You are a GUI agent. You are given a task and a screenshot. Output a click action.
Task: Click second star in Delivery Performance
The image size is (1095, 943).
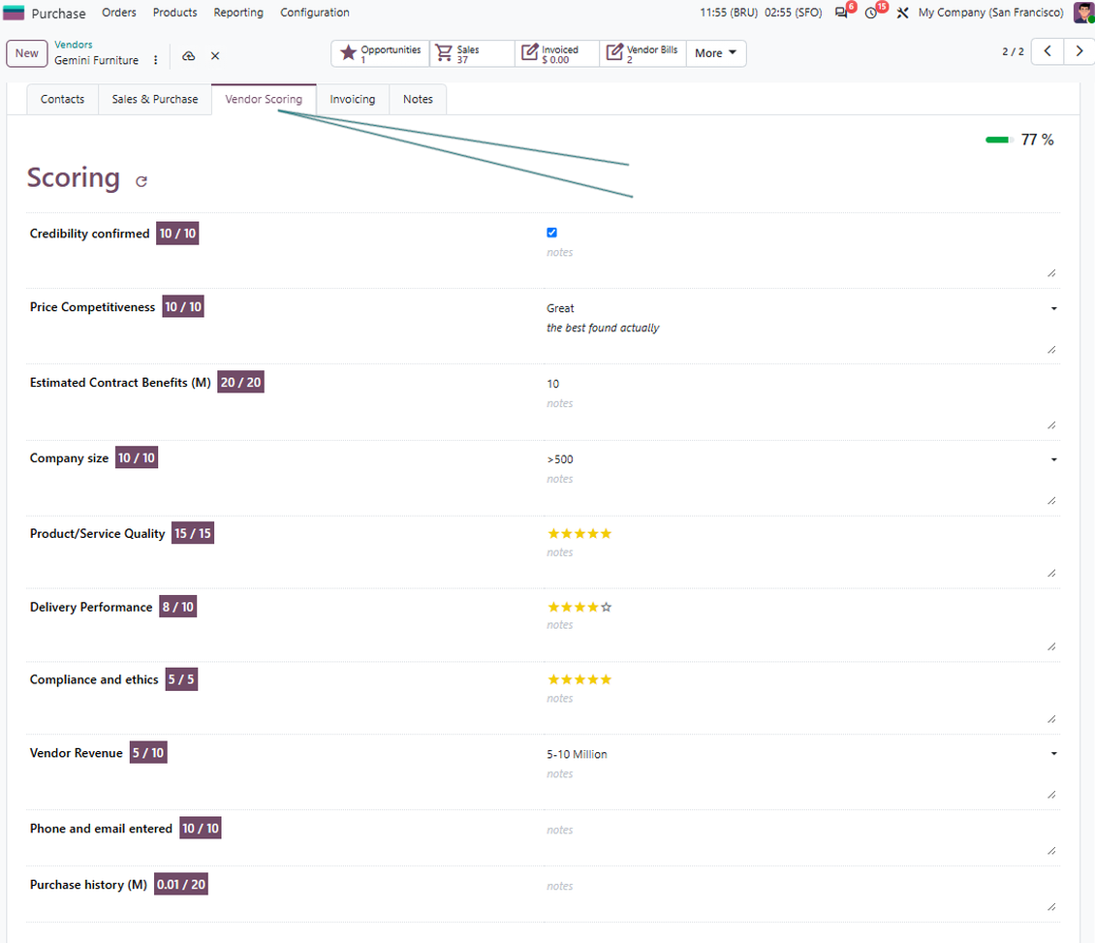(x=567, y=607)
